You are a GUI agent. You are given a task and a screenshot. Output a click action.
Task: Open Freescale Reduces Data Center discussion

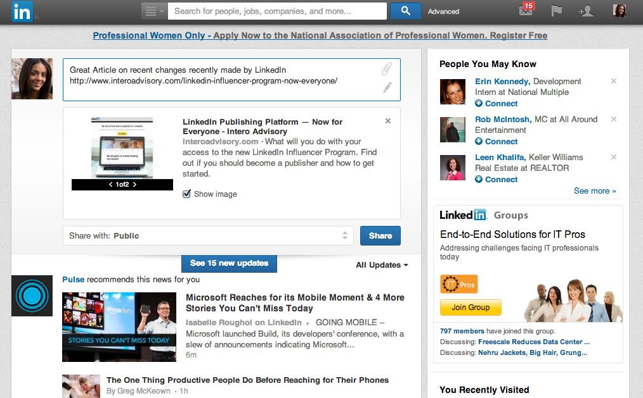[533, 342]
